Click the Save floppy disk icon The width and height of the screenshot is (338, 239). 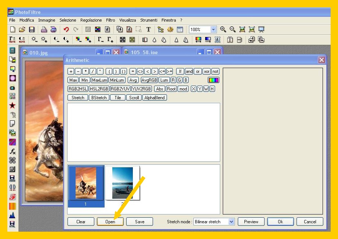tap(32, 30)
